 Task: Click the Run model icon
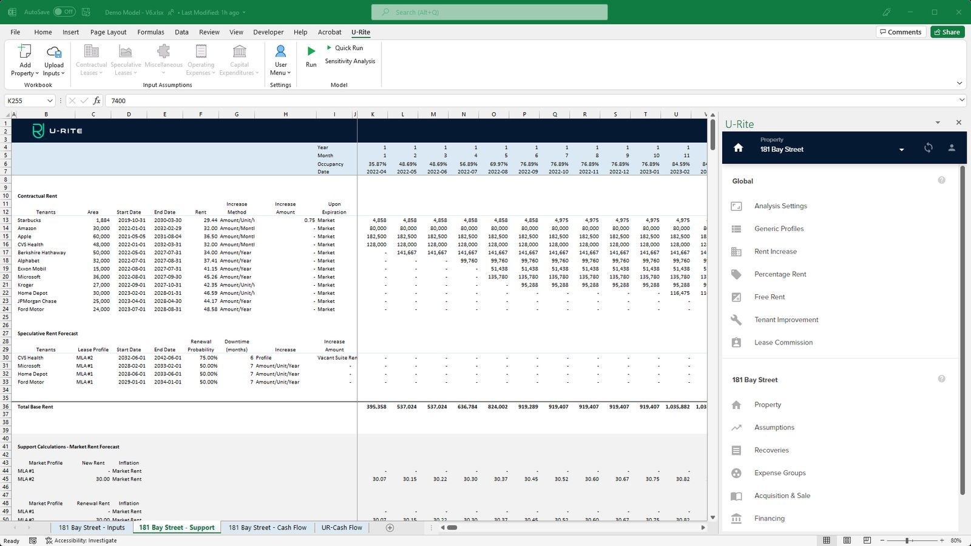[x=311, y=53]
